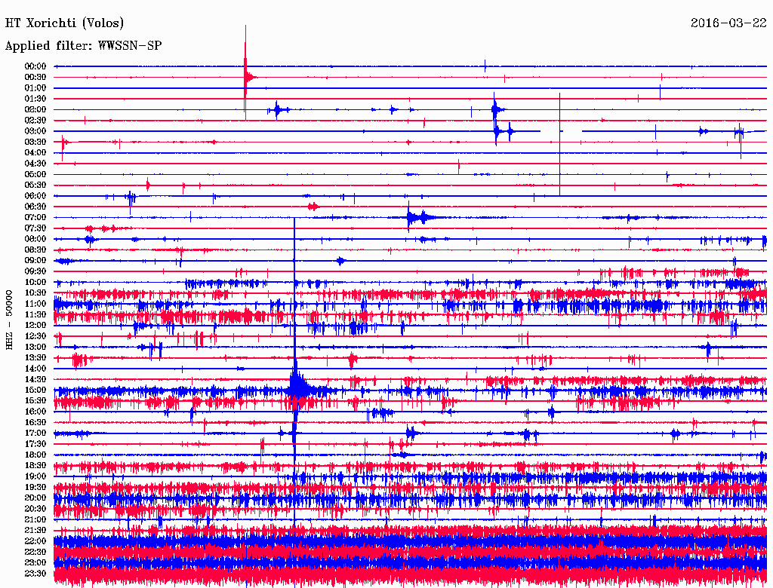The width and height of the screenshot is (773, 588).
Task: Select the 11:30 time label
Action: coord(35,314)
